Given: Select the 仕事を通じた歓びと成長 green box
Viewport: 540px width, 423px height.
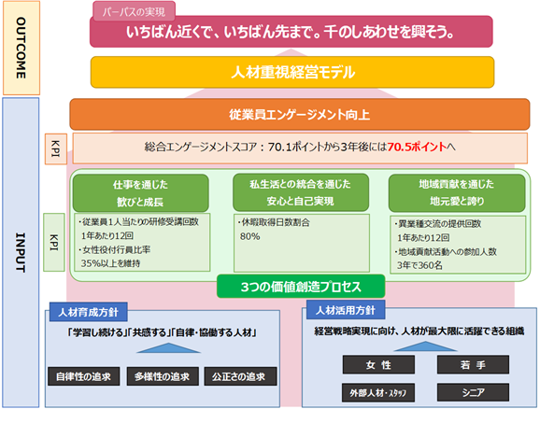Looking at the screenshot, I should (x=140, y=192).
